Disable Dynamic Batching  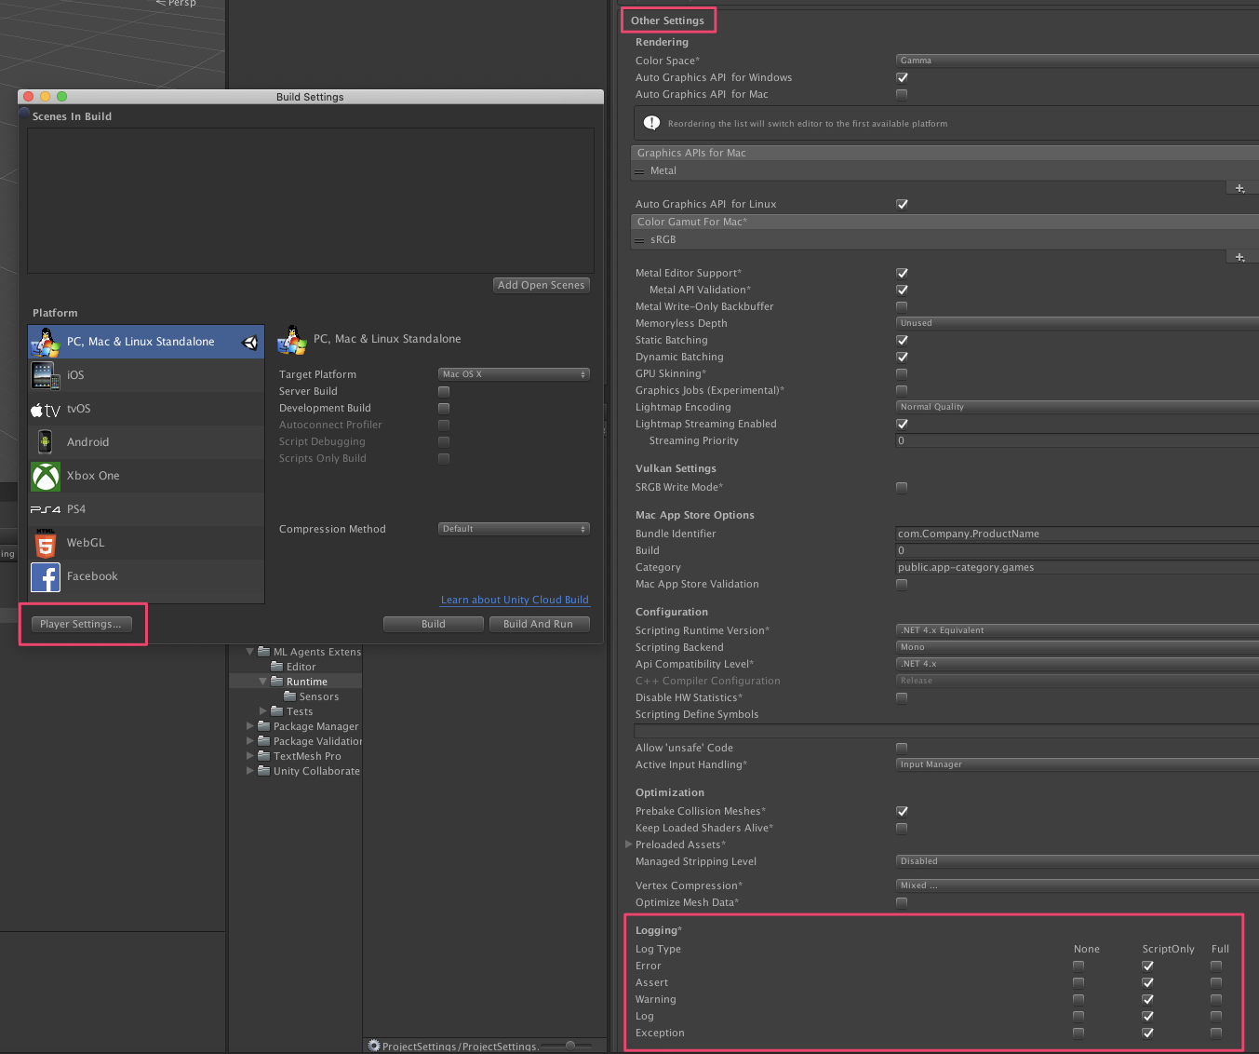tap(901, 357)
